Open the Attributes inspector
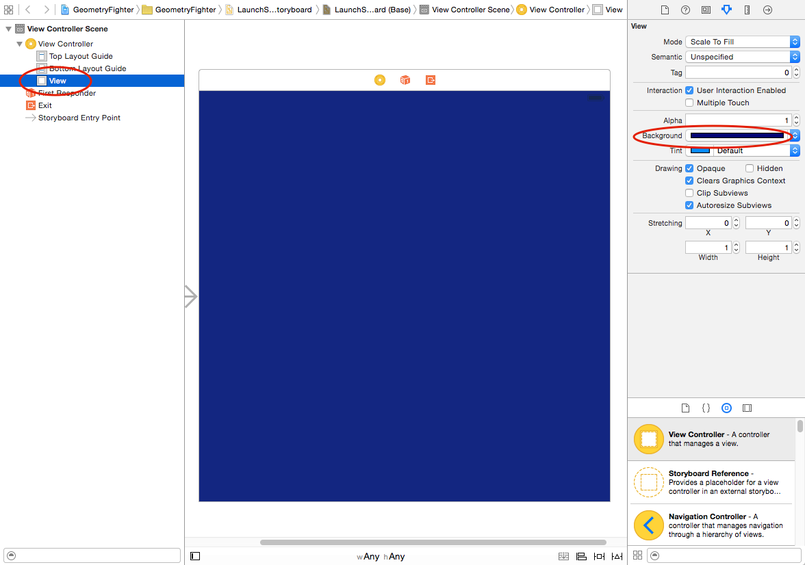This screenshot has height=565, width=805. click(x=726, y=10)
